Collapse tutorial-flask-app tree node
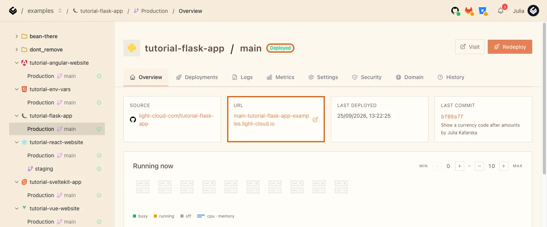The height and width of the screenshot is (227, 547). coord(16,116)
